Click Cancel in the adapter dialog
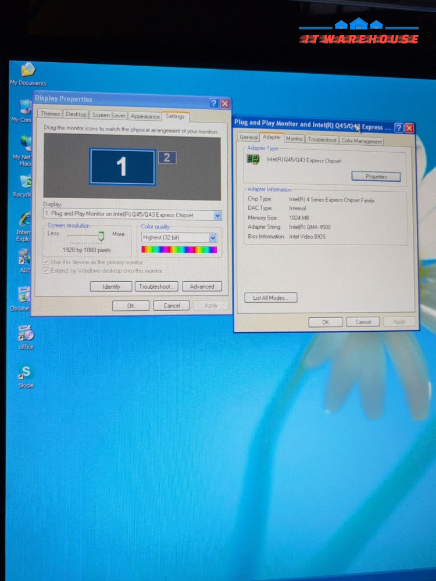This screenshot has width=436, height=581. click(363, 322)
